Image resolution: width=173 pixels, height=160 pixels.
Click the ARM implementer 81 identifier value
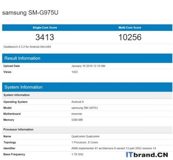tap(113, 148)
